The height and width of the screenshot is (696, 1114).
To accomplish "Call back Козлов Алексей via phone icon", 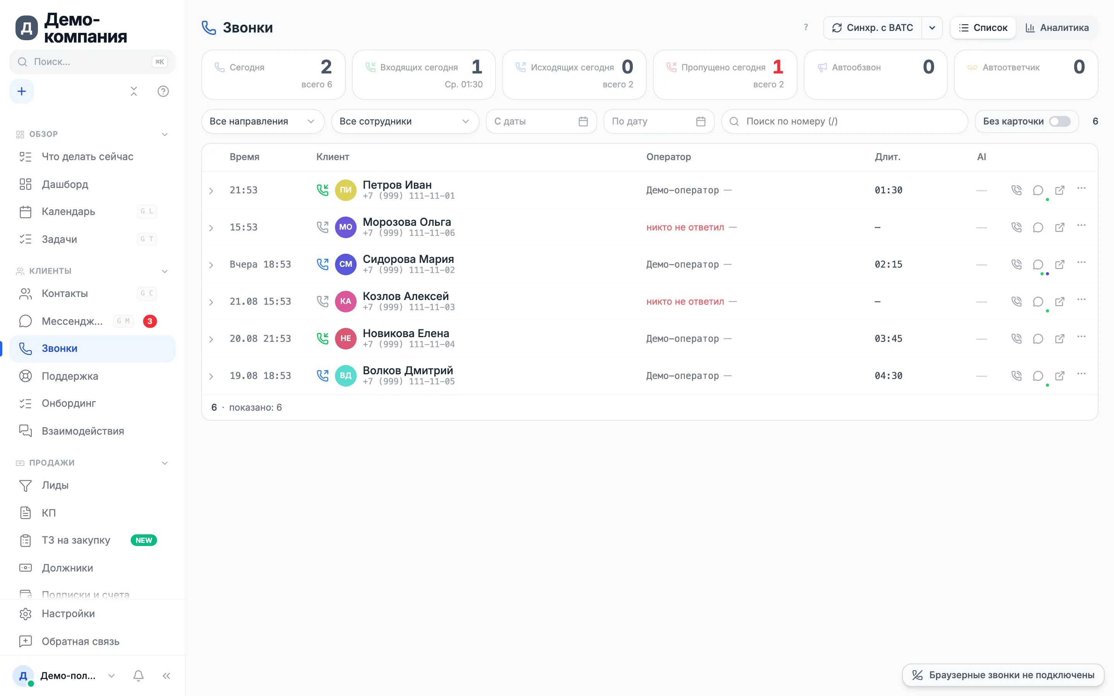I will (1016, 302).
